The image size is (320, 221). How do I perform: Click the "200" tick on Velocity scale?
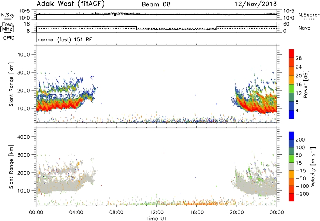click(x=300, y=140)
